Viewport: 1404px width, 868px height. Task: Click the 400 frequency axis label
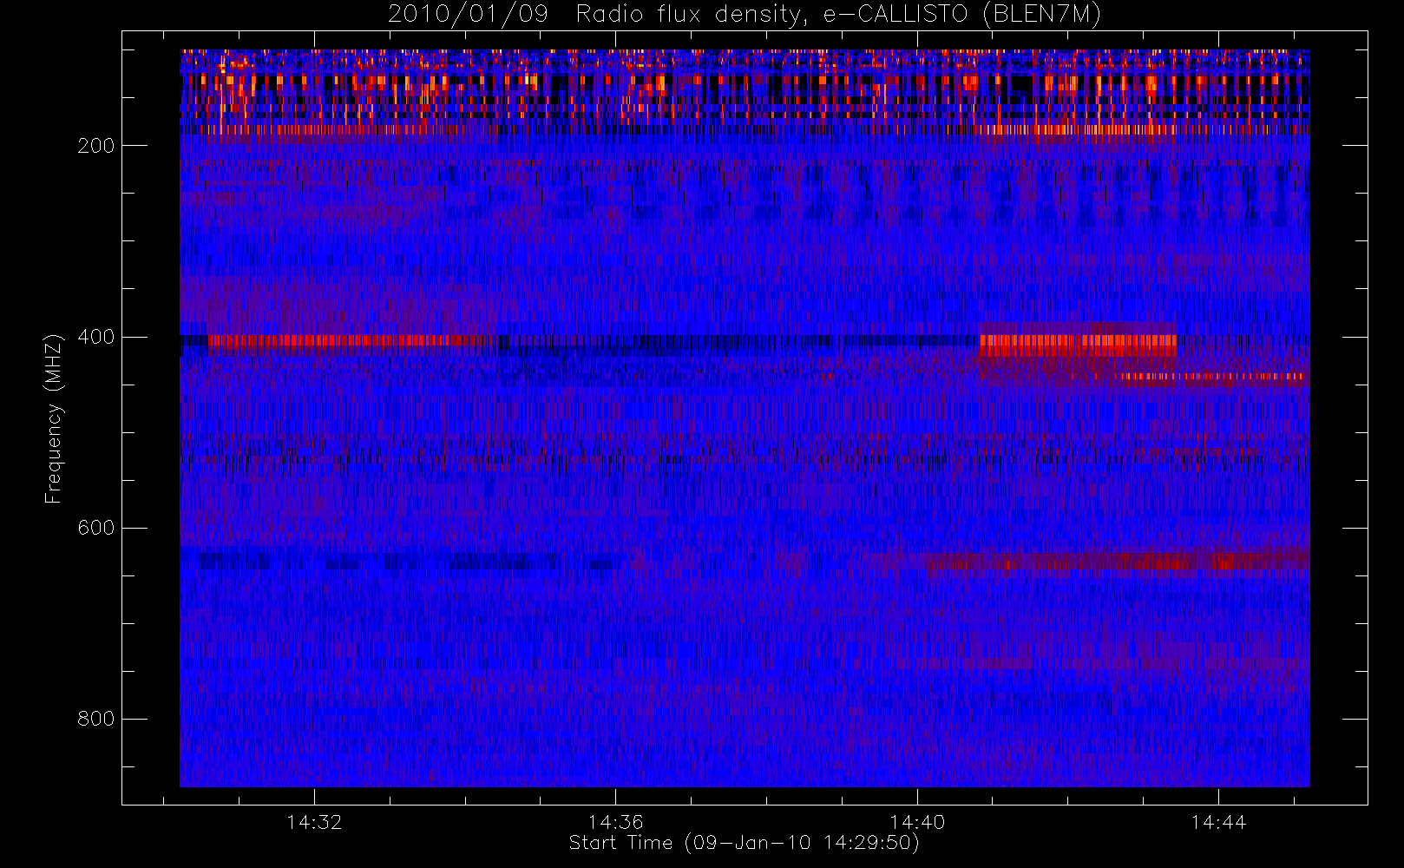pos(95,337)
